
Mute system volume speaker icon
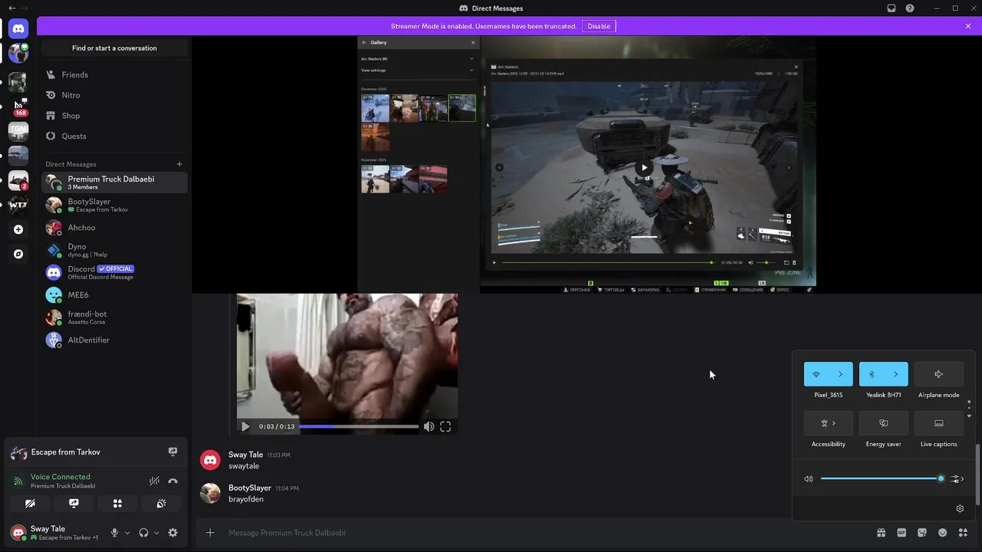[x=809, y=478]
